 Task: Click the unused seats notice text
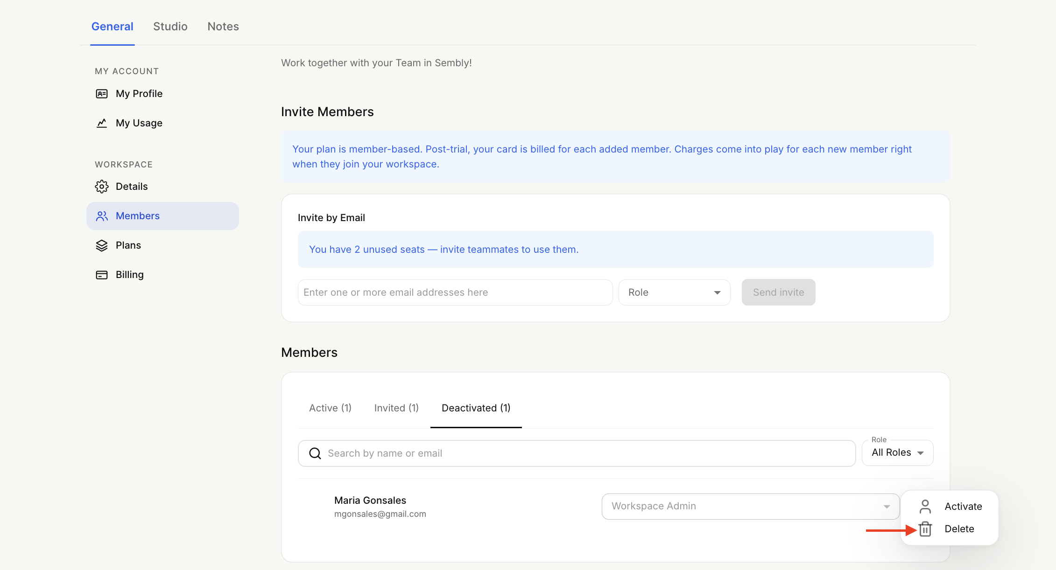click(x=444, y=250)
